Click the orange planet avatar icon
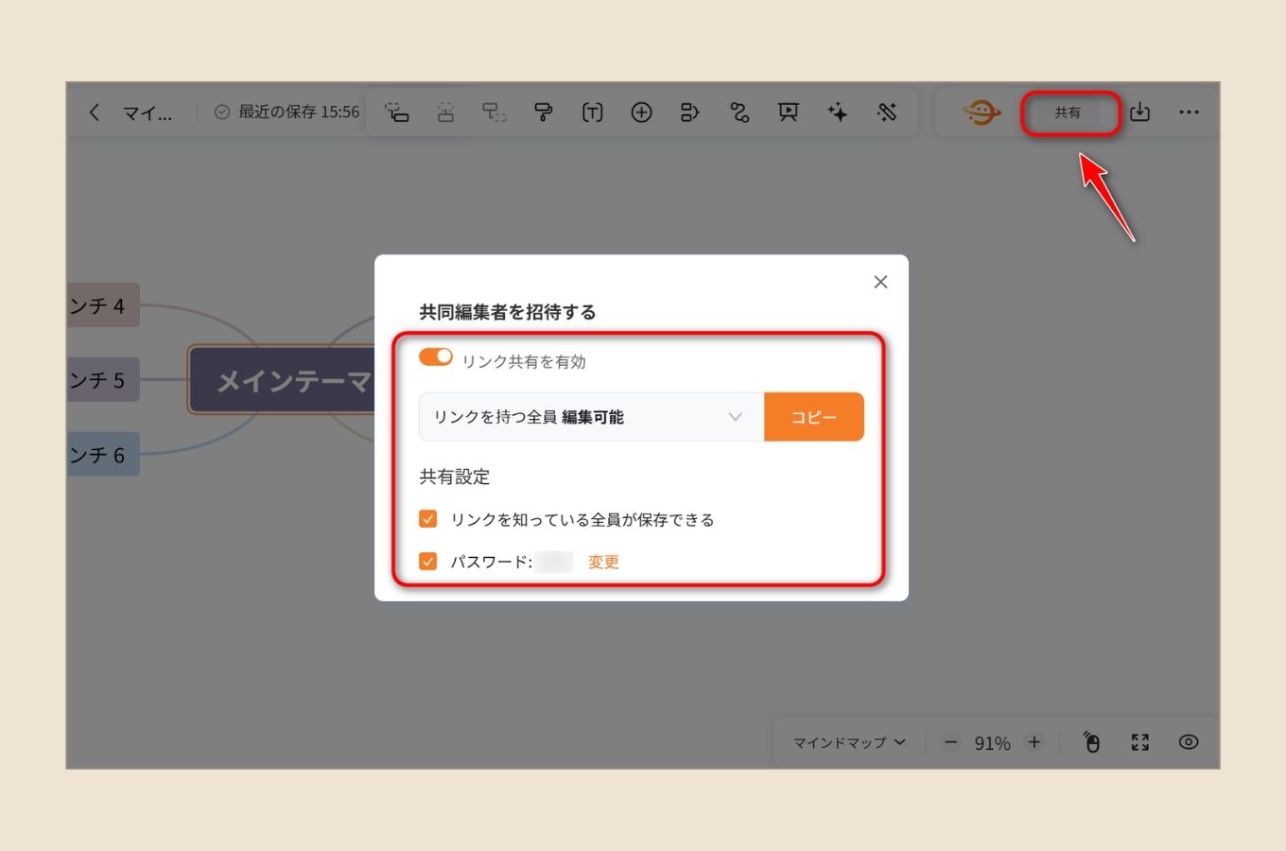The height and width of the screenshot is (851, 1286). (982, 113)
